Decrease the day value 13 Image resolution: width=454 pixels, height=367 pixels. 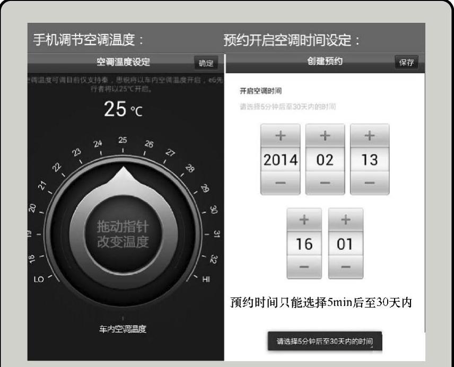[369, 183]
